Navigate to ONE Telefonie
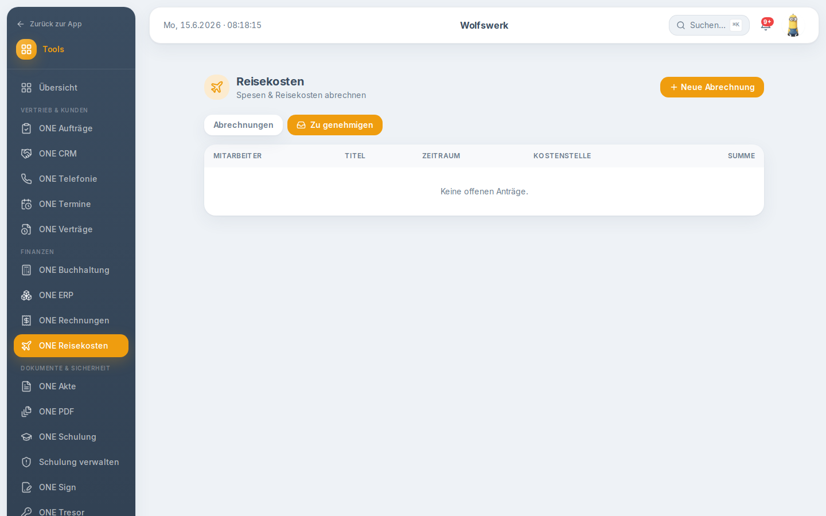The height and width of the screenshot is (516, 826). [71, 179]
